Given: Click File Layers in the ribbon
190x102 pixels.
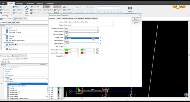Looking at the screenshot, I should [x=17, y=13].
